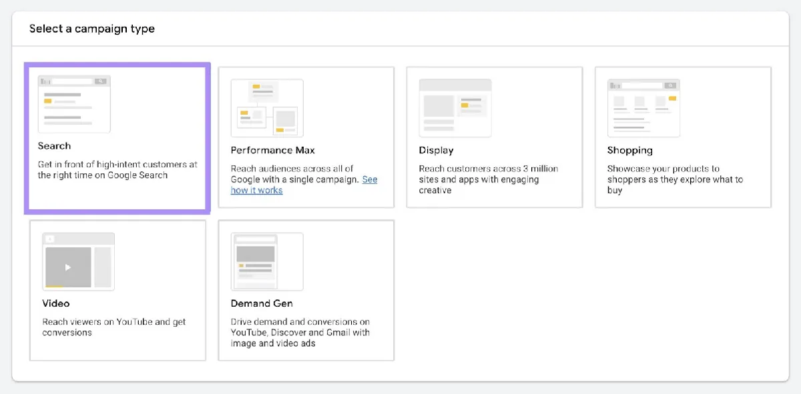
Task: Click the magnifier in Search card illustration
Action: 100,81
